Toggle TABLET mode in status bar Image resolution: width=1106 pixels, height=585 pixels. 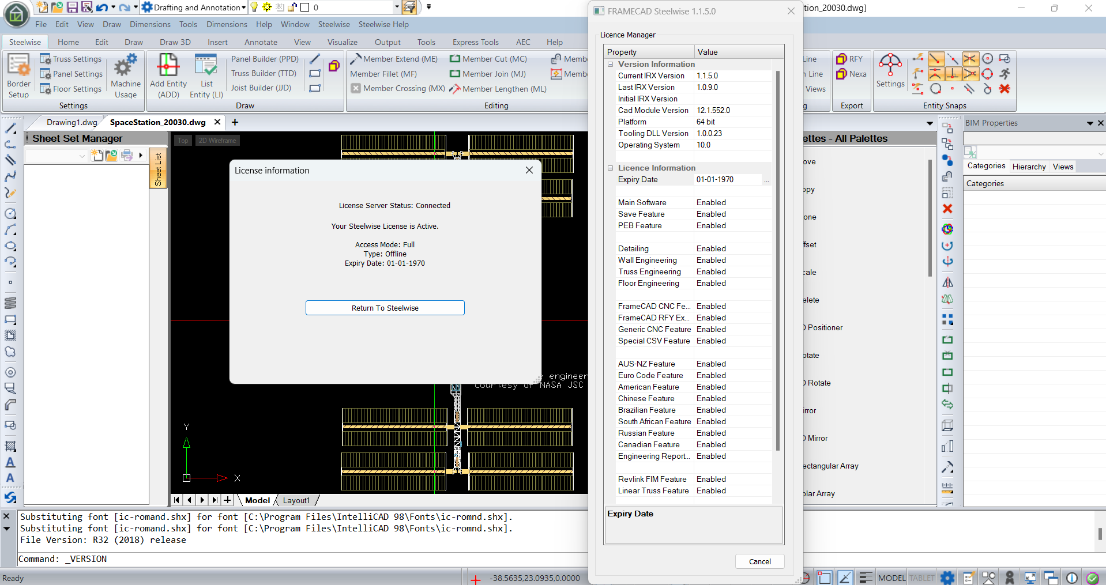921,578
